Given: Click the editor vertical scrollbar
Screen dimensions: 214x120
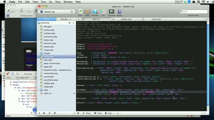Looking at the screenshot, I should coord(208,65).
